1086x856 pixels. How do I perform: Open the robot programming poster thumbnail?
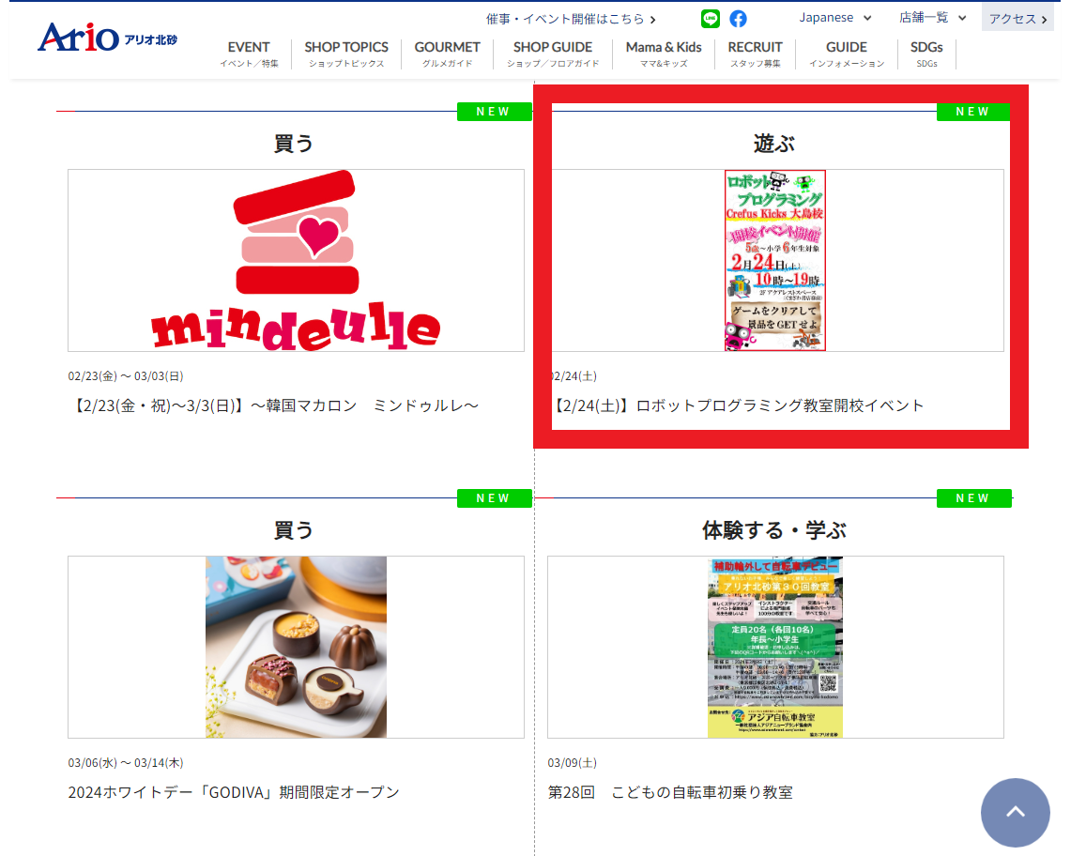(775, 260)
